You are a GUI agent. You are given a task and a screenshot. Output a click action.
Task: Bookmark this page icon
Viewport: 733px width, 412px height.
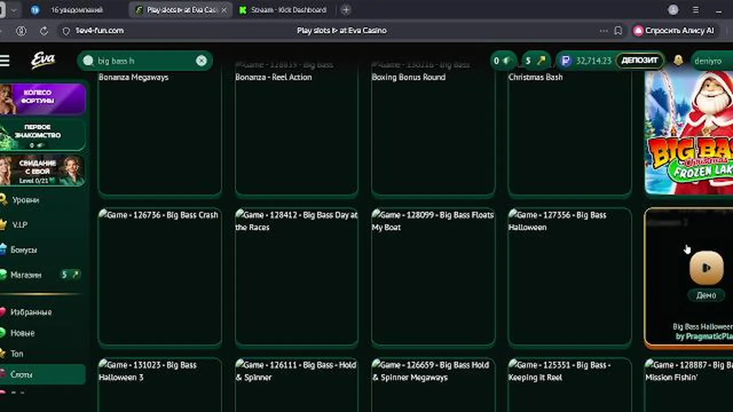point(618,30)
